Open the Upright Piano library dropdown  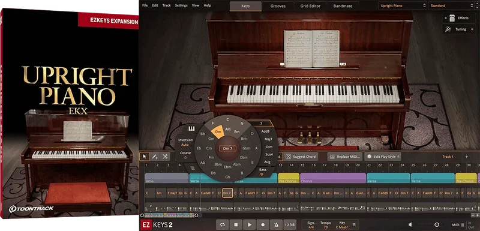402,5
